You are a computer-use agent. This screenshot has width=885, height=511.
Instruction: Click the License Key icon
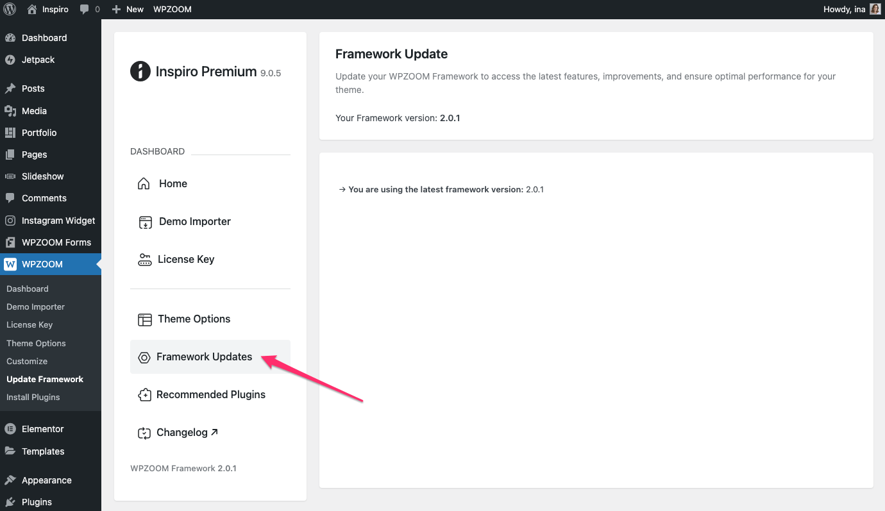pos(144,260)
